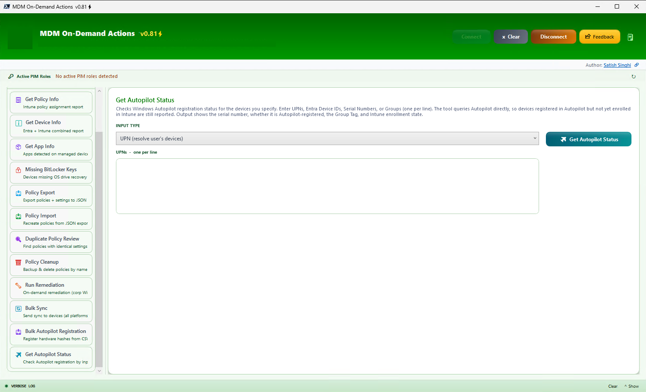Open Get App Info section
This screenshot has width=646, height=392.
pyautogui.click(x=51, y=150)
